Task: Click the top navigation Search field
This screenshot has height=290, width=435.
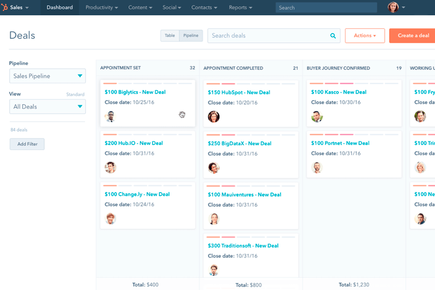Action: pos(326,8)
